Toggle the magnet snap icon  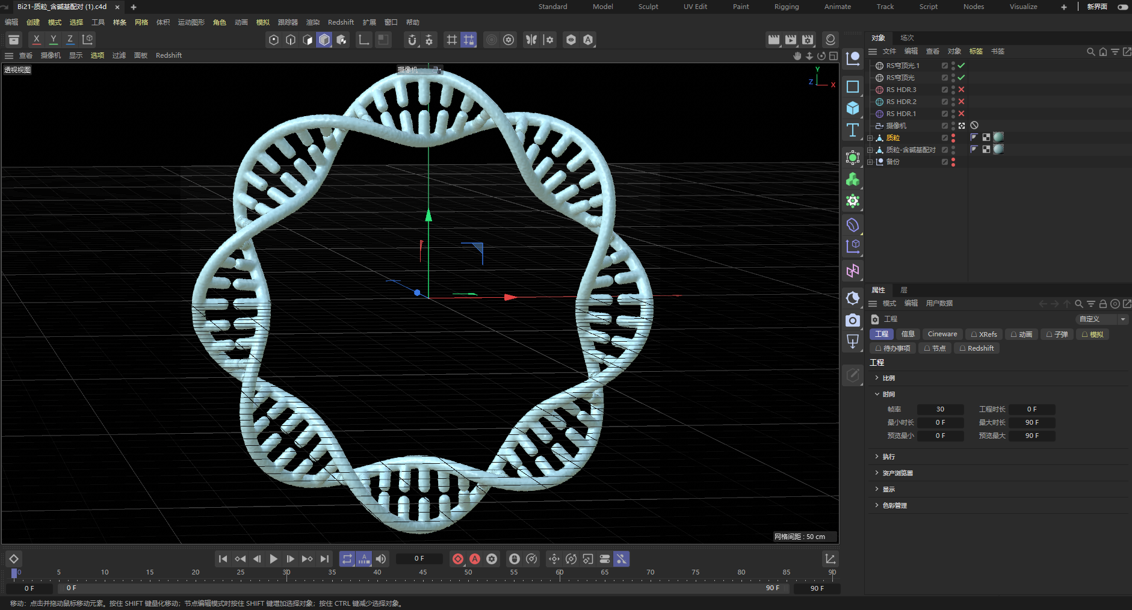(412, 40)
